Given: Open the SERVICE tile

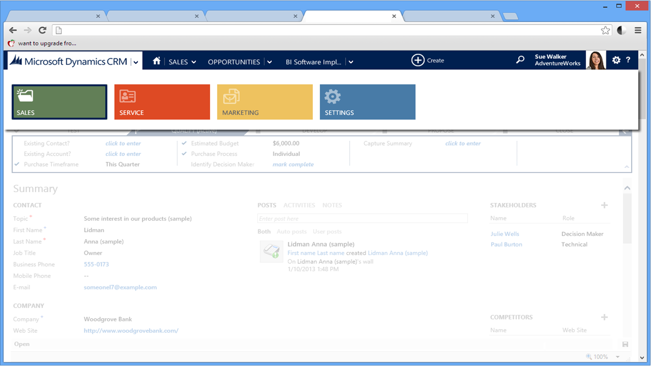Looking at the screenshot, I should tap(162, 102).
